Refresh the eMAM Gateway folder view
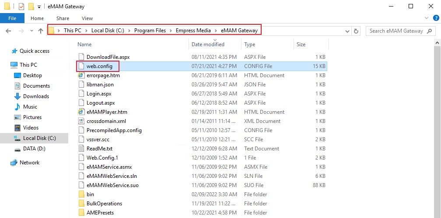This screenshot has height=218, width=441. click(x=356, y=31)
